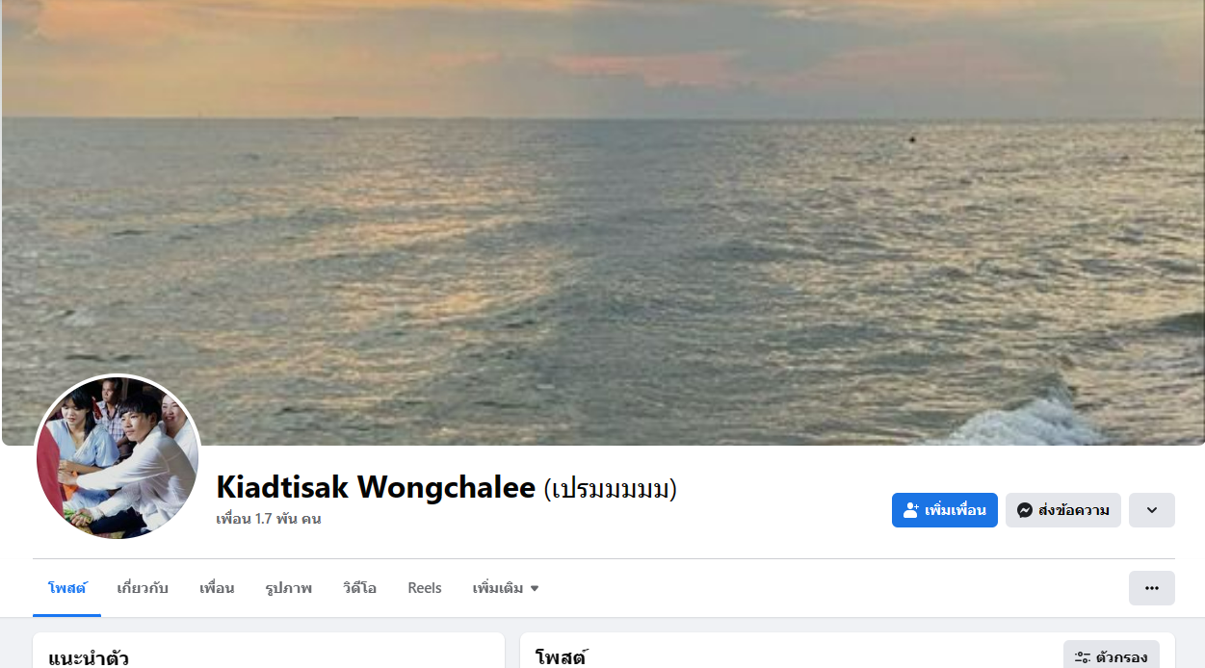Expand the chevron button next to ส่งข้อความ

pyautogui.click(x=1152, y=510)
